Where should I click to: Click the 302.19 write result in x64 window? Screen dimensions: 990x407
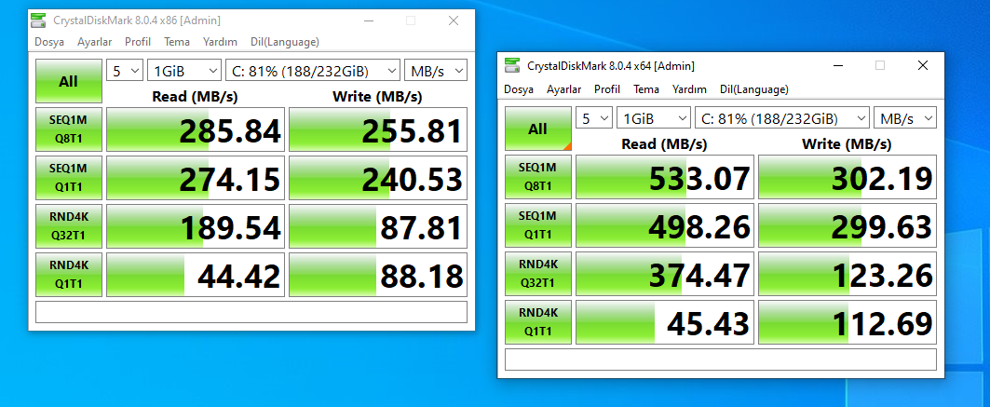coord(848,177)
